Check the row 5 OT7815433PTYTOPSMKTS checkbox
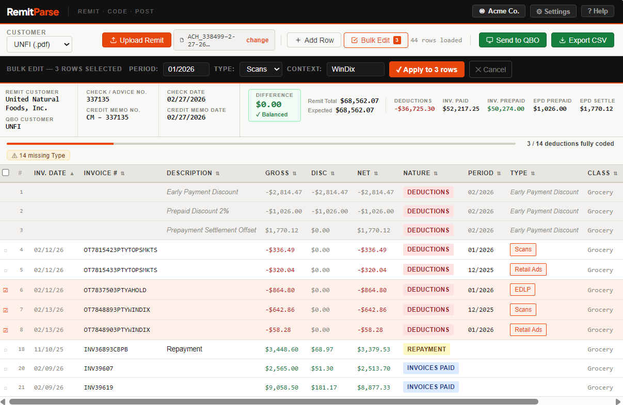Screen dimensions: 623x405 6,270
